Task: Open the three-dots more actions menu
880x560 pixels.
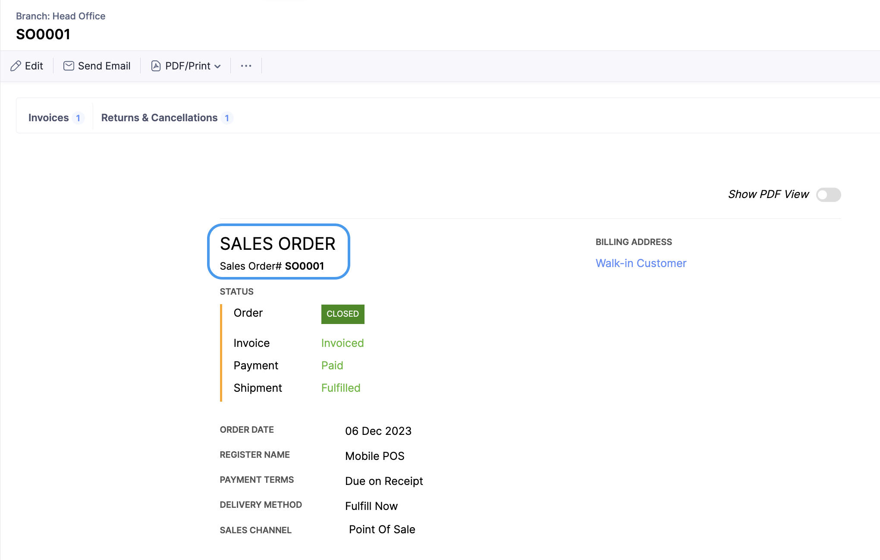Action: [246, 66]
